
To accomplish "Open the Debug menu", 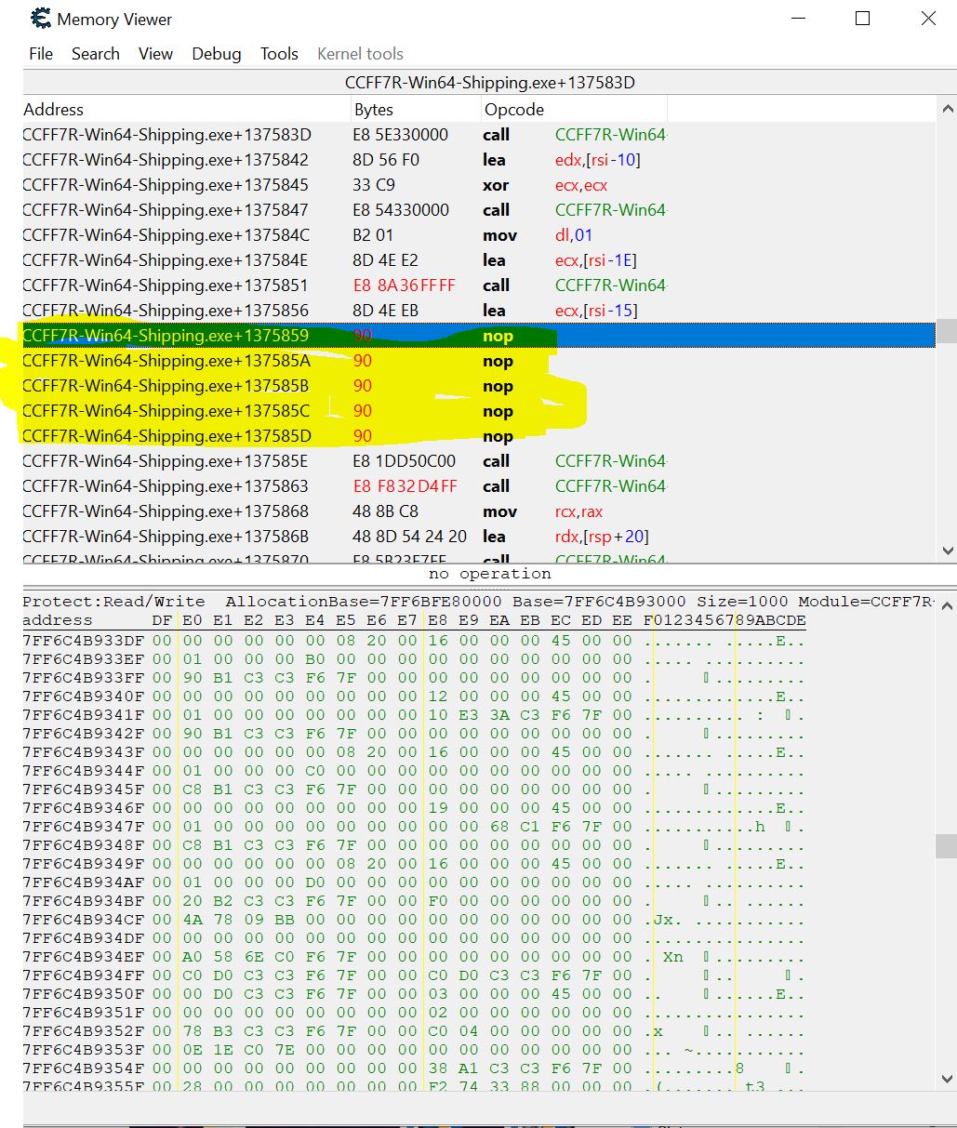I will (x=217, y=54).
